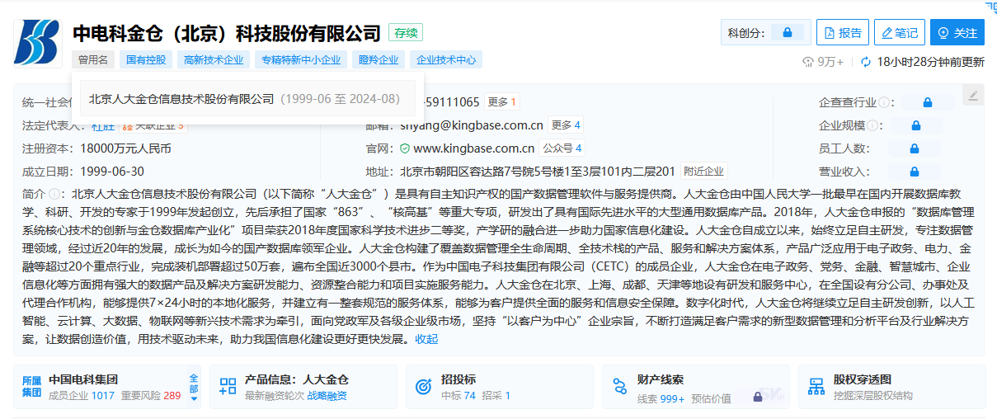
Task: Click the 战略融资 financing round link
Action: pyautogui.click(x=327, y=396)
